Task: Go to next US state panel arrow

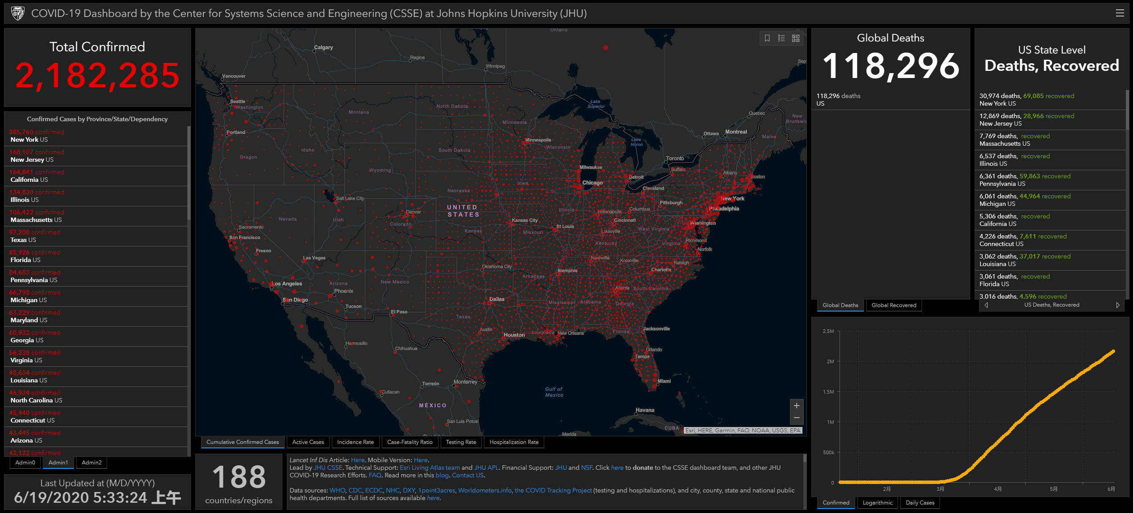Action: tap(1117, 305)
